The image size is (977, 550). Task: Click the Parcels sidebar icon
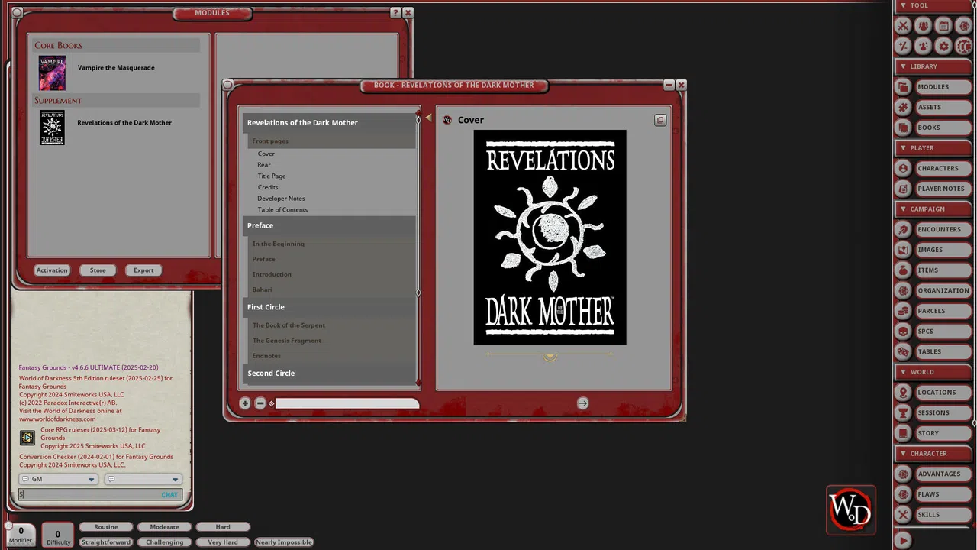[x=904, y=311]
